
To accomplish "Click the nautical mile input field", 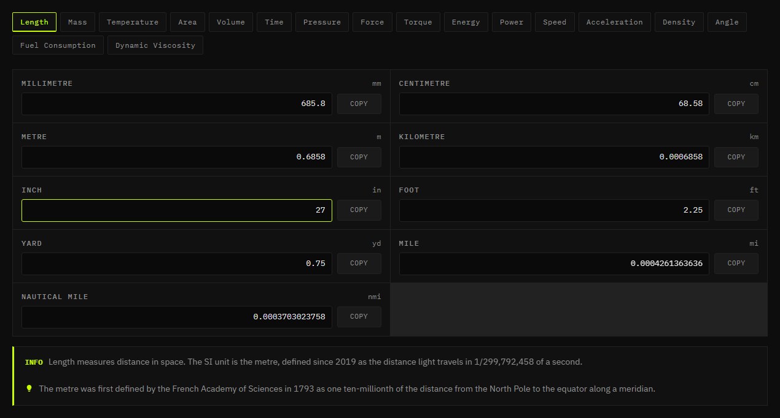I will tap(177, 317).
